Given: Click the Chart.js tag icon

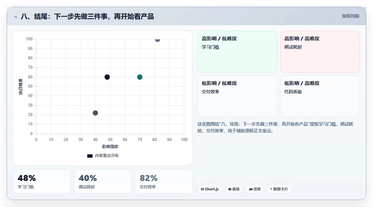Looking at the screenshot, I should click(202, 189).
